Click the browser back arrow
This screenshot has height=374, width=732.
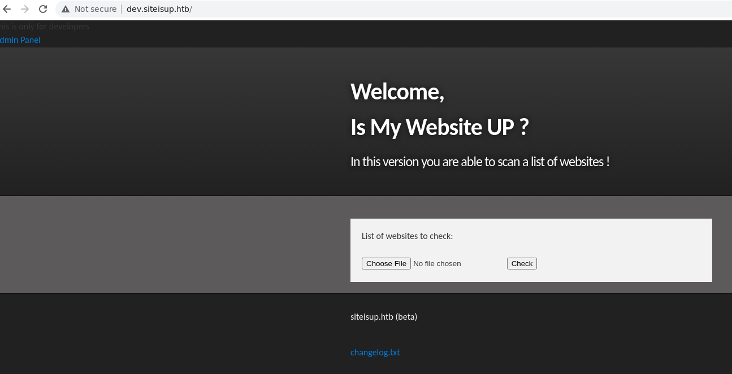point(7,9)
